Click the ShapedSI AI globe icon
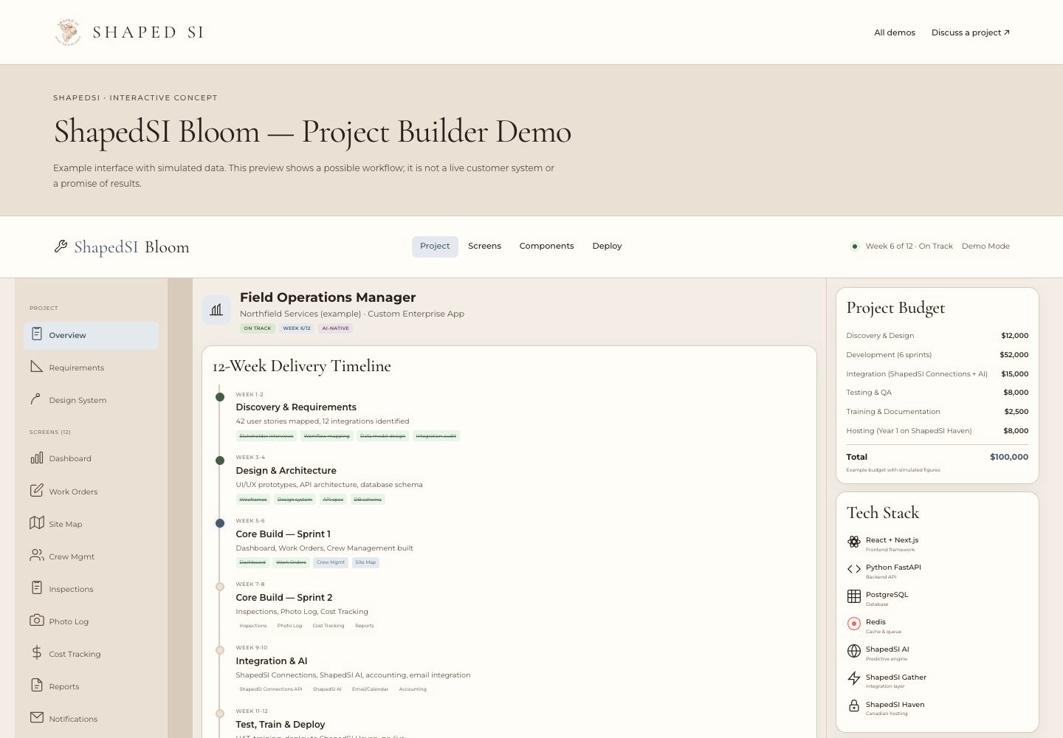 [854, 651]
